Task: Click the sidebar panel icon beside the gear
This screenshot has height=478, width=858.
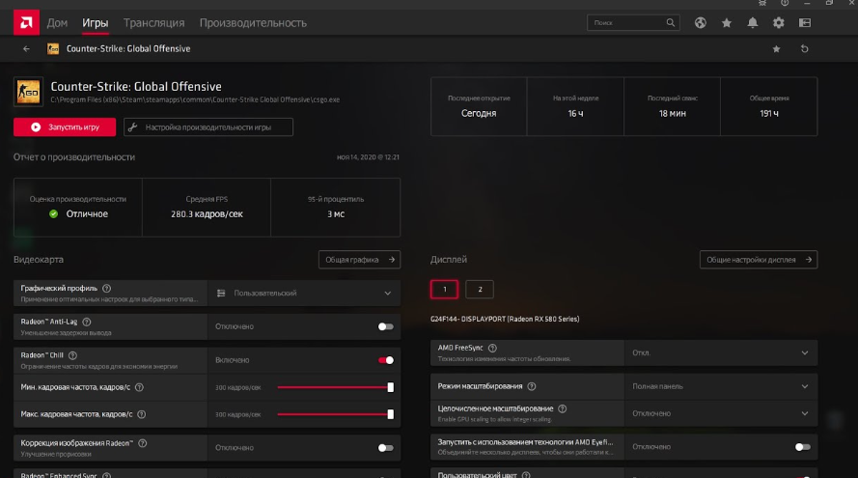Action: [805, 22]
